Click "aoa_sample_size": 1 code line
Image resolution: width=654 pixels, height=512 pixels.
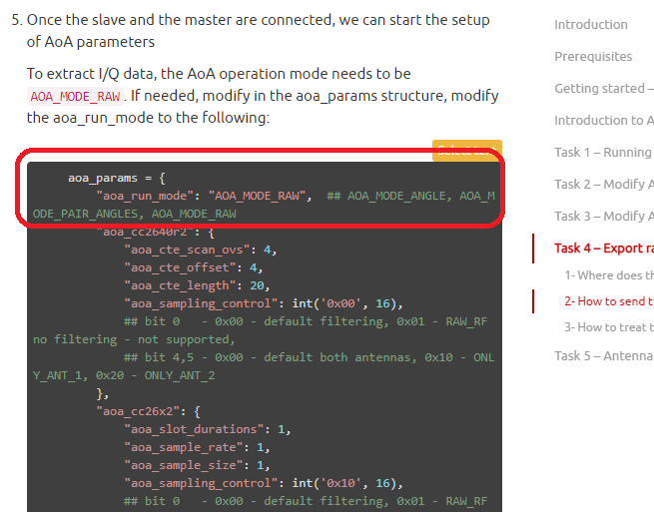tap(197, 465)
